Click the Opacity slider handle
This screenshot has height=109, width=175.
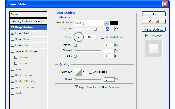pyautogui.click(x=95, y=29)
